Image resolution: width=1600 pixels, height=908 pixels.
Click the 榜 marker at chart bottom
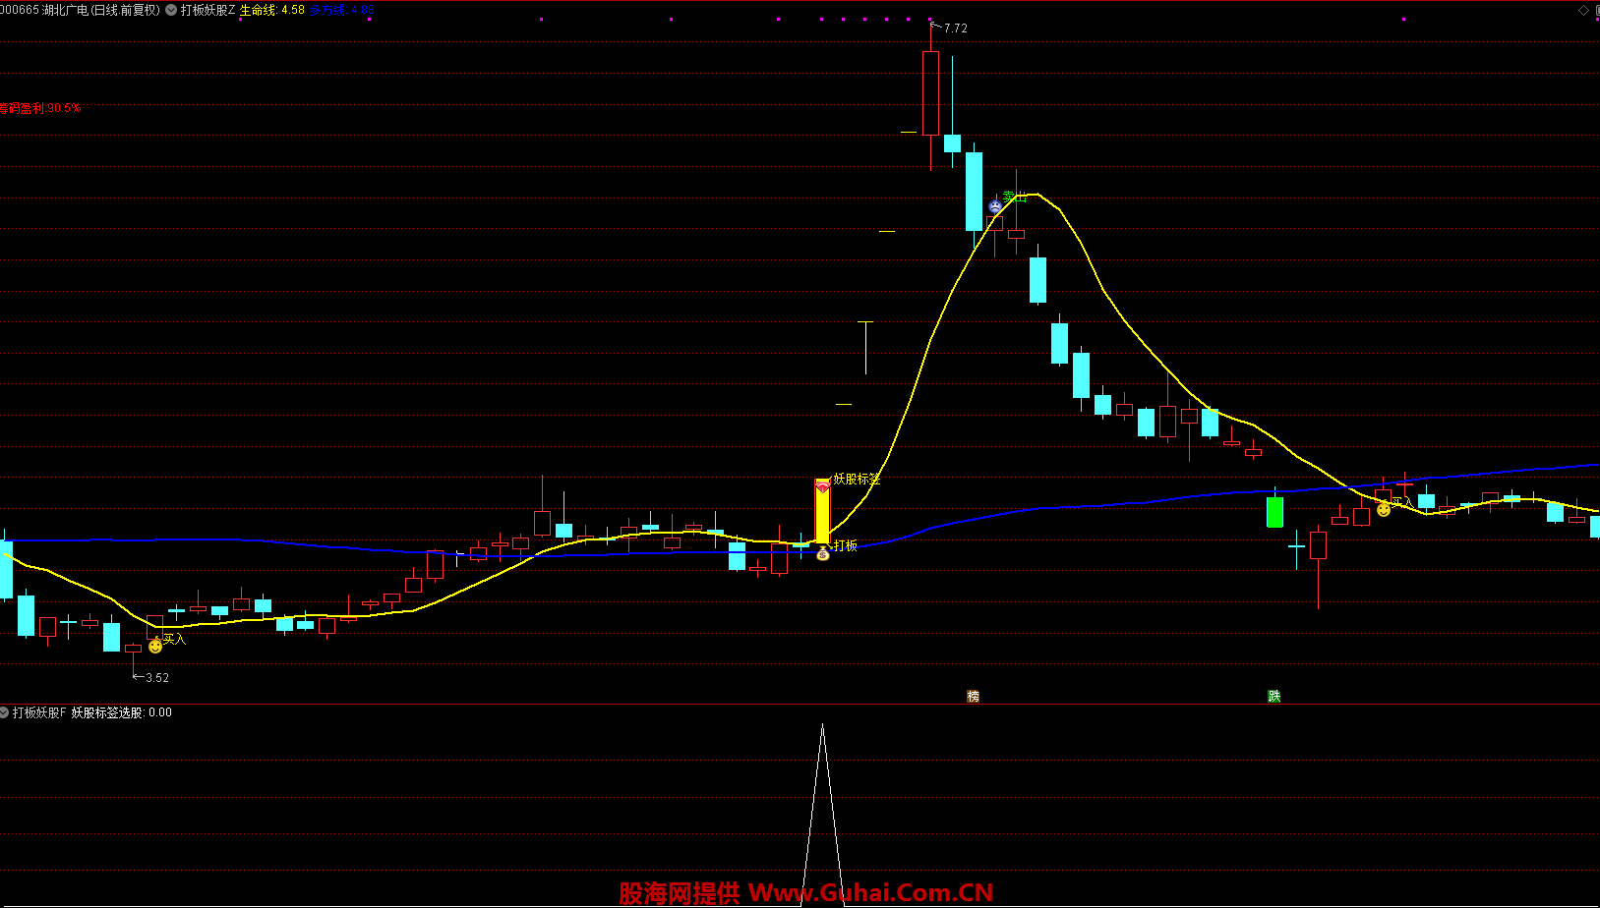(x=974, y=696)
